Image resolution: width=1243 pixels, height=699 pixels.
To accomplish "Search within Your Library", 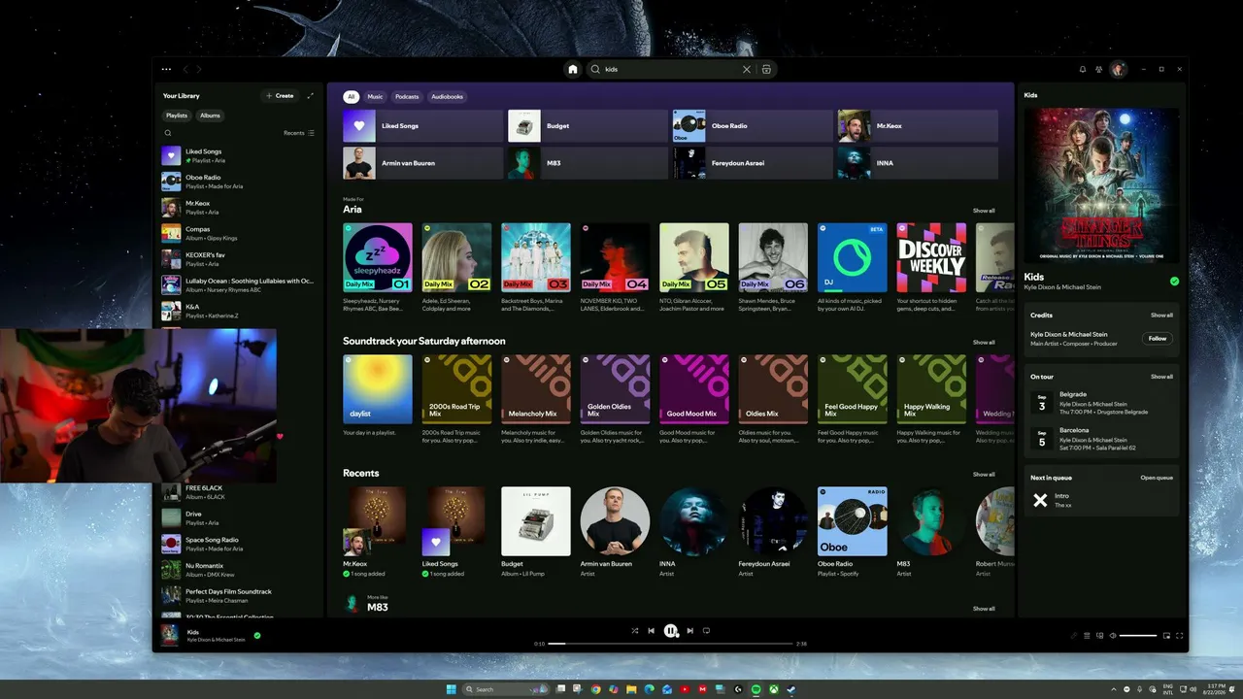I will click(x=168, y=133).
